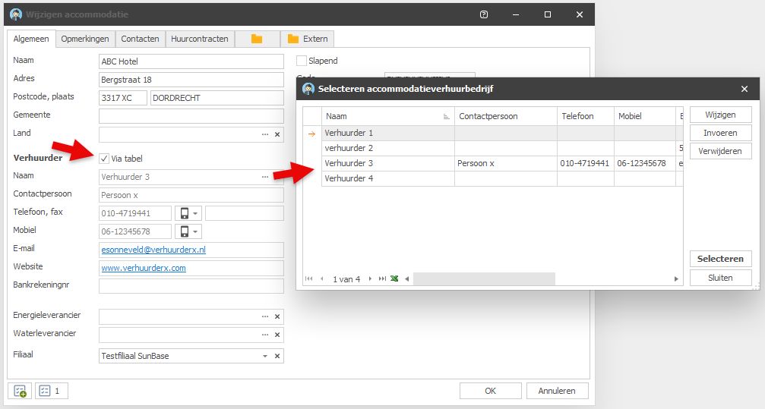Click the 010-4719441 cell in grid
Screen dimensions: 765x409
[586, 163]
